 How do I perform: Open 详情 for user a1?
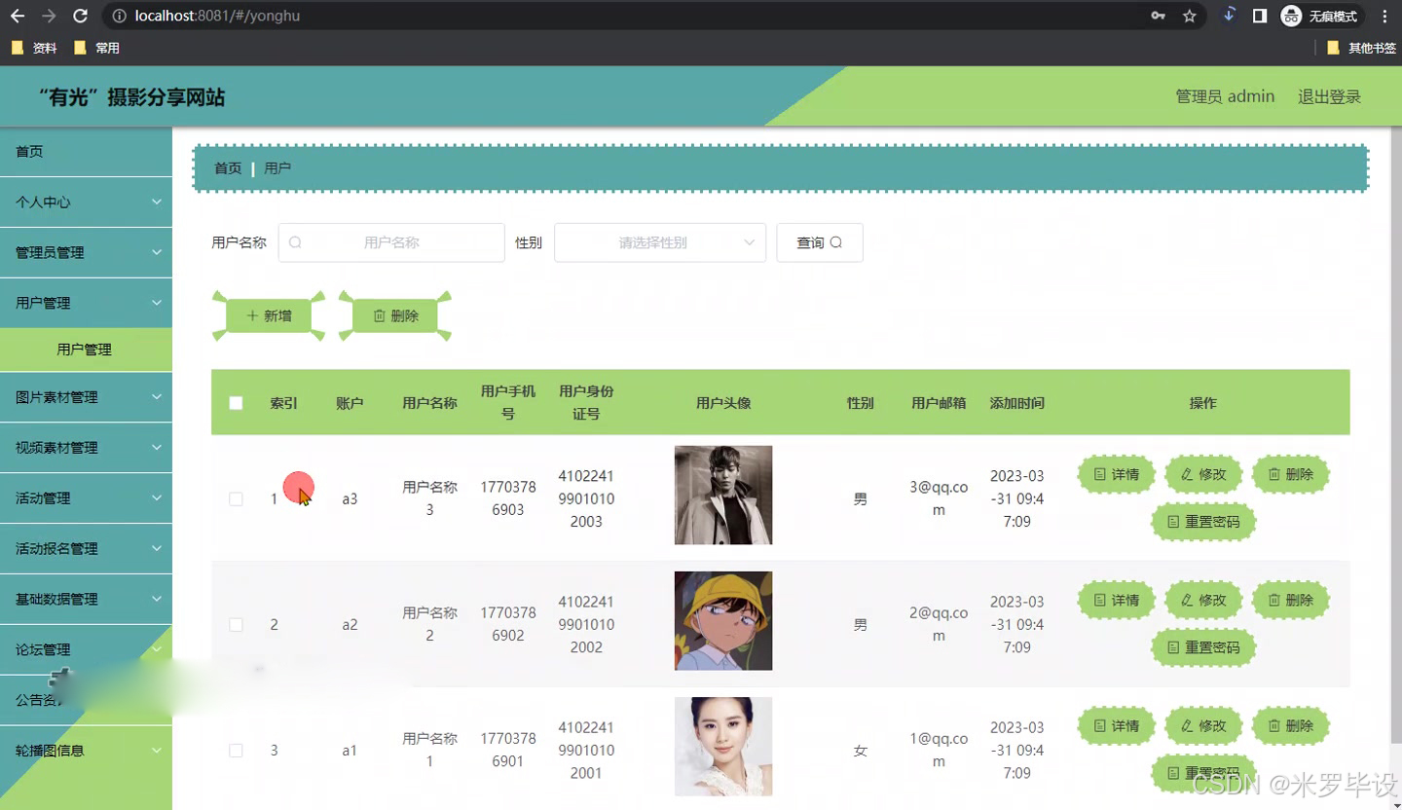pyautogui.click(x=1116, y=725)
